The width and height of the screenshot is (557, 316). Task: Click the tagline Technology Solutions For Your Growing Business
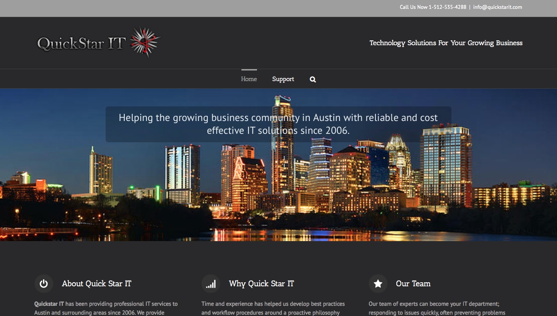[x=446, y=43]
